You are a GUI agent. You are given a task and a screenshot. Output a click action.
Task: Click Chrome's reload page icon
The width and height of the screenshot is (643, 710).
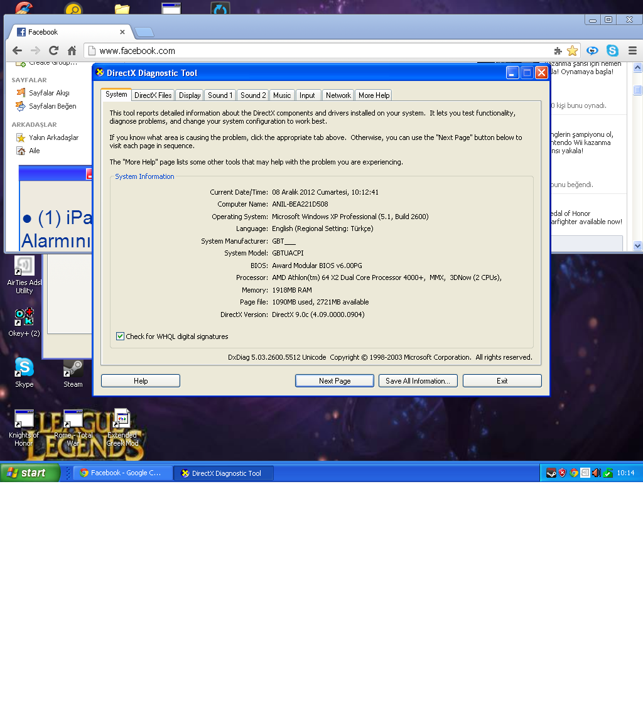pos(53,51)
